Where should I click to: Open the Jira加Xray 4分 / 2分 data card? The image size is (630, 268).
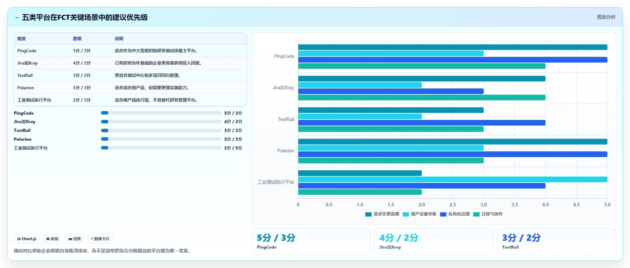(434, 241)
